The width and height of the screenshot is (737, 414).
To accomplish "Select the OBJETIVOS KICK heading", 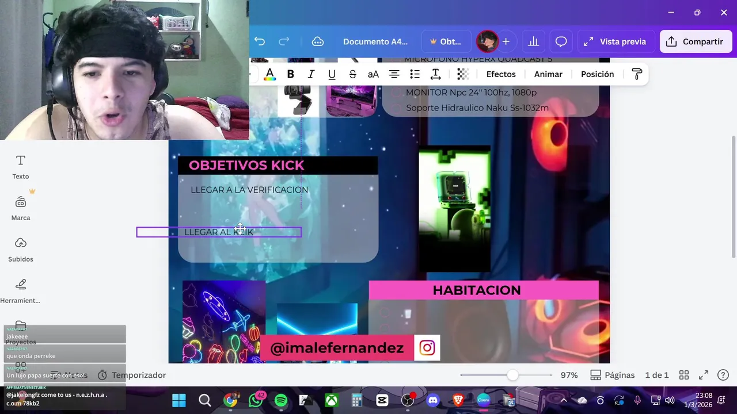I will click(246, 166).
